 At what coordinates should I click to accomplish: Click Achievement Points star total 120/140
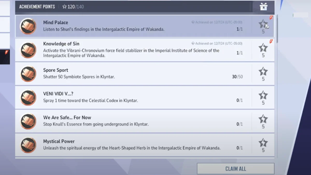tap(73, 7)
